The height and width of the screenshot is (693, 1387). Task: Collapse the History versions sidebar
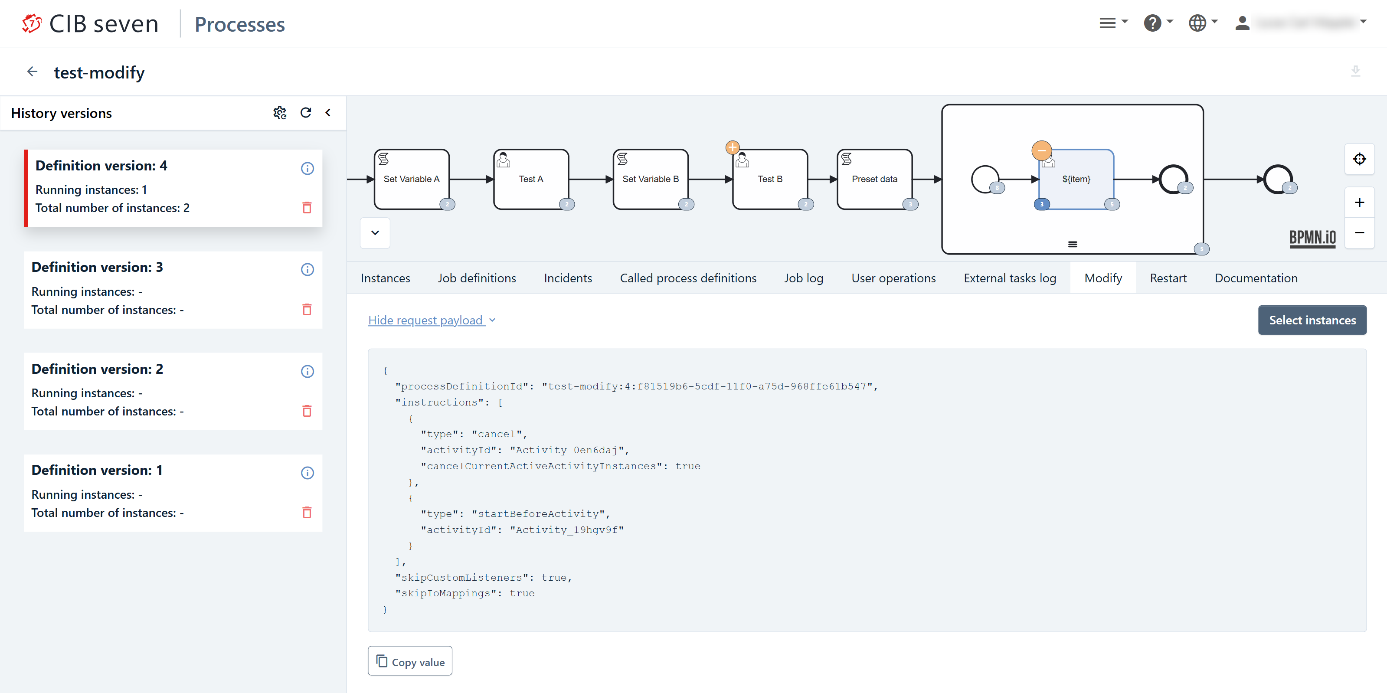[328, 113]
